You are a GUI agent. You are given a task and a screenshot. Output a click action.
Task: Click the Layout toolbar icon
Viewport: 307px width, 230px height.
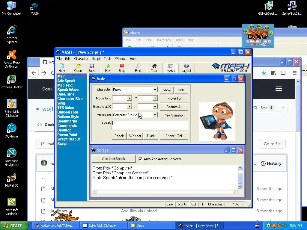(186, 68)
